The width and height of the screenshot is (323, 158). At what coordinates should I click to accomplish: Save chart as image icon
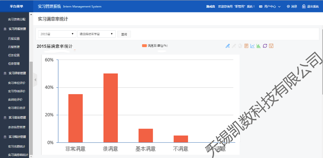pyautogui.click(x=271, y=46)
